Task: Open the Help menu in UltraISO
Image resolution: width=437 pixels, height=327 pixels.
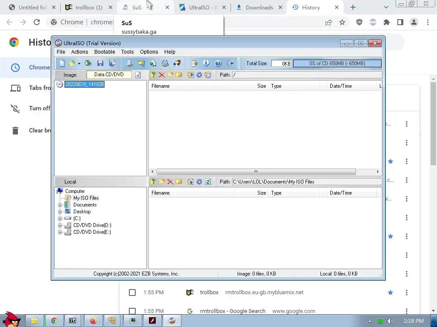Action: coord(169,52)
